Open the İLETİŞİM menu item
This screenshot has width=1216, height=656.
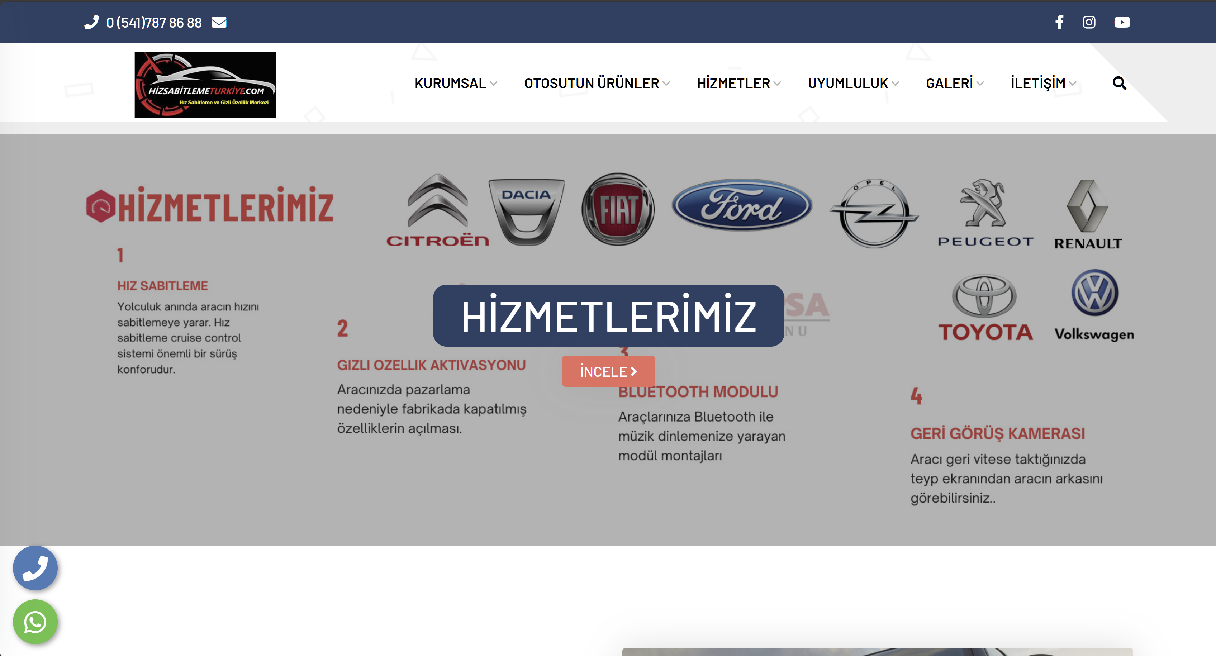[x=1037, y=83]
